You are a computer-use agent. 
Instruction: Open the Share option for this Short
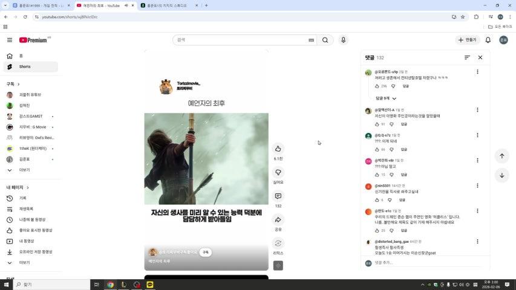278,220
